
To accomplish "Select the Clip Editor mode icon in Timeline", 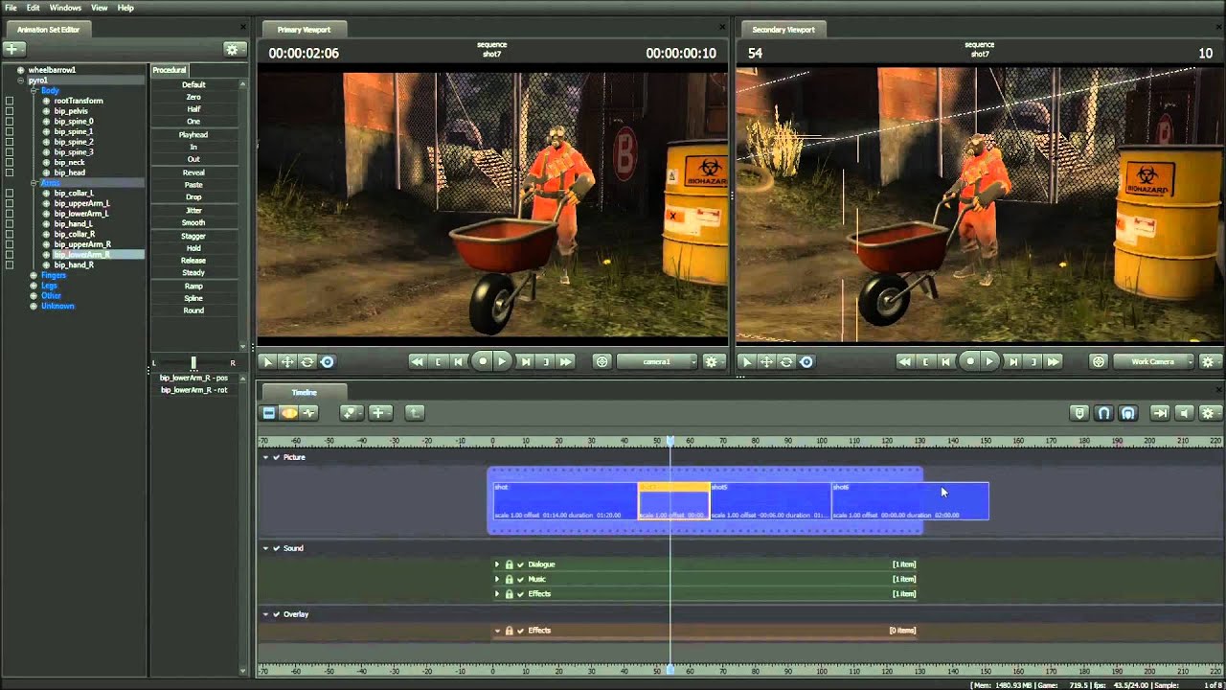I will click(269, 413).
